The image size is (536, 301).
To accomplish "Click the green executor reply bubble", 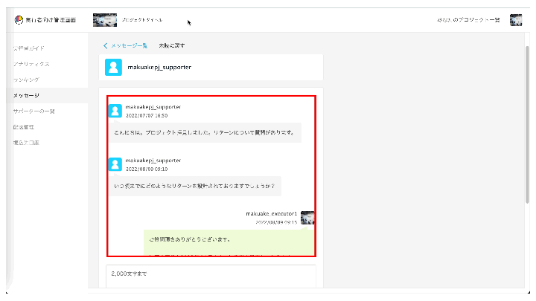I will (229, 242).
